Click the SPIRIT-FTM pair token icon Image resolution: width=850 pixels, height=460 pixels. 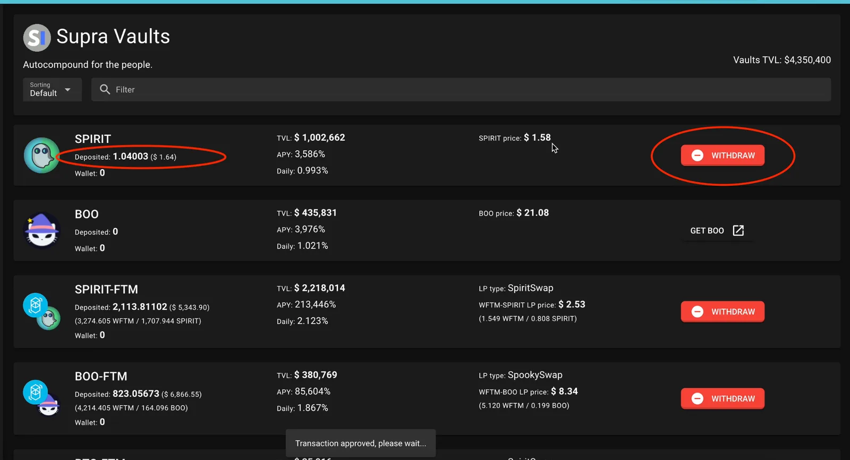coord(41,311)
